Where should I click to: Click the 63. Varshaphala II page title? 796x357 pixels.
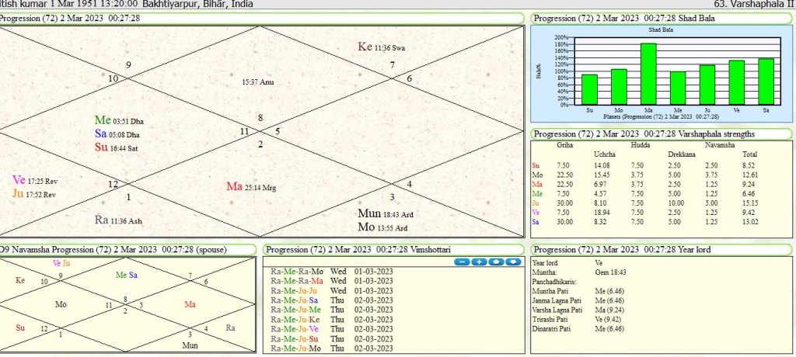tap(753, 4)
